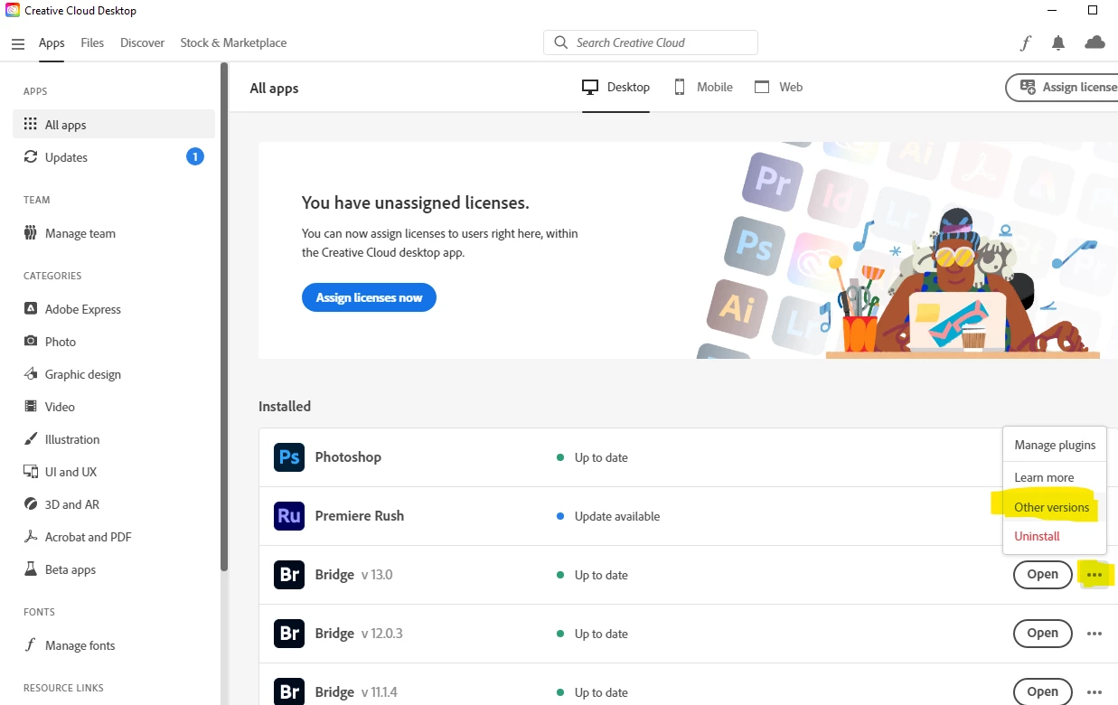Click the search magnifier icon
The height and width of the screenshot is (705, 1118).
[x=560, y=42]
